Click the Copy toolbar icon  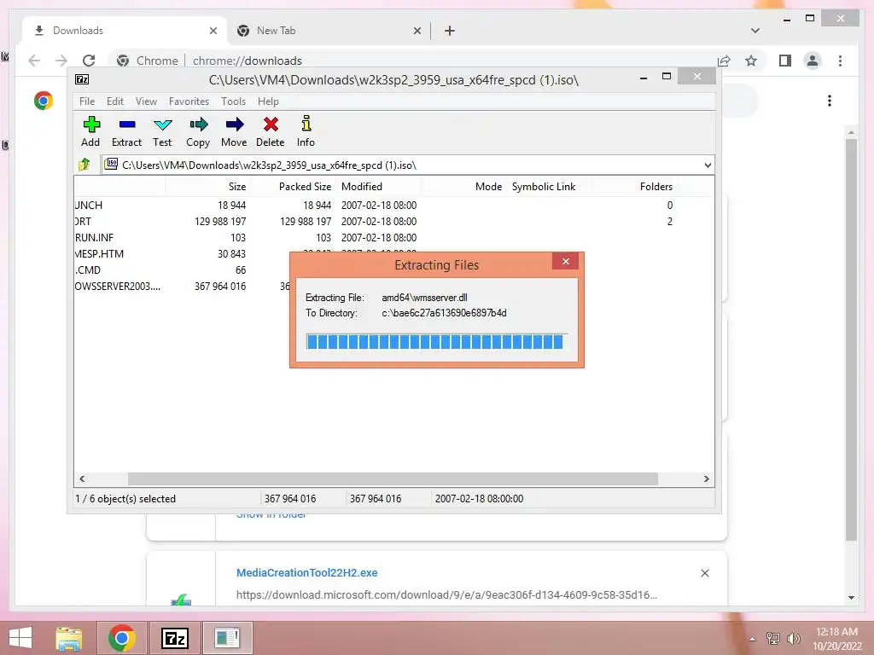(198, 125)
